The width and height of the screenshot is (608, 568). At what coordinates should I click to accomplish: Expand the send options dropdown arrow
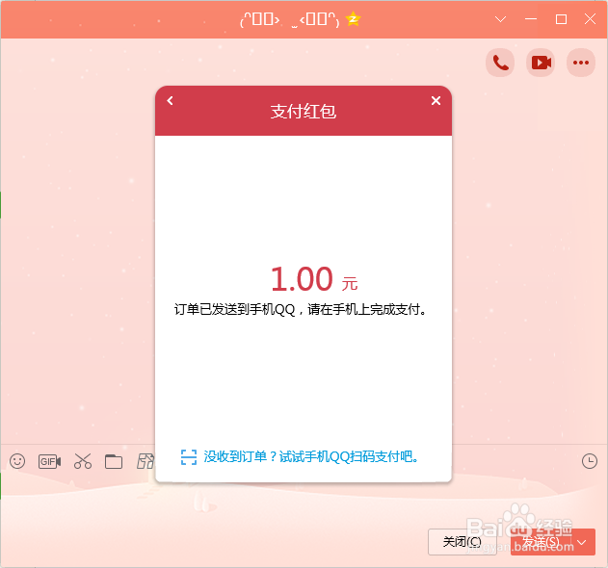click(x=582, y=542)
